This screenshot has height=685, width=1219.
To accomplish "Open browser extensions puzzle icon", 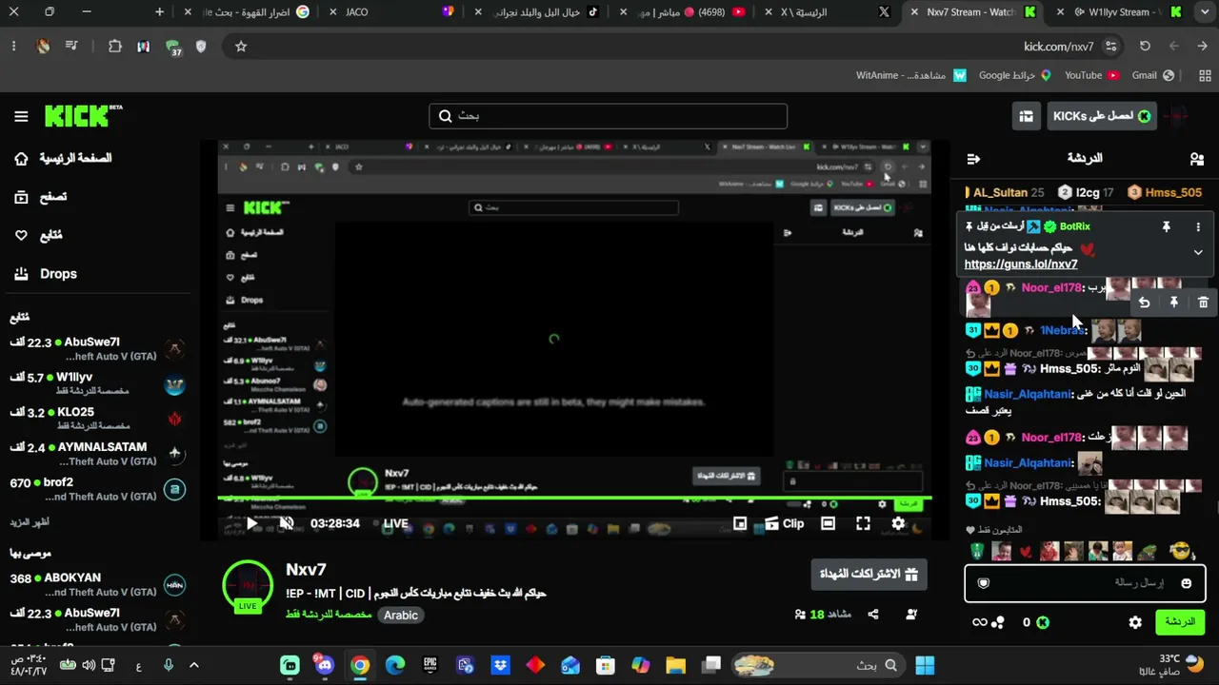I will (115, 46).
